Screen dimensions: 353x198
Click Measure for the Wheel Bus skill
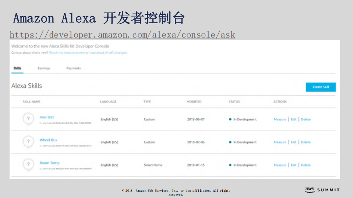280,142
